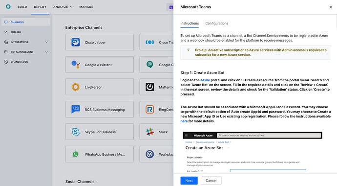The width and height of the screenshot is (337, 186).
Task: Follow the Azure portal link
Action: coord(205,80)
